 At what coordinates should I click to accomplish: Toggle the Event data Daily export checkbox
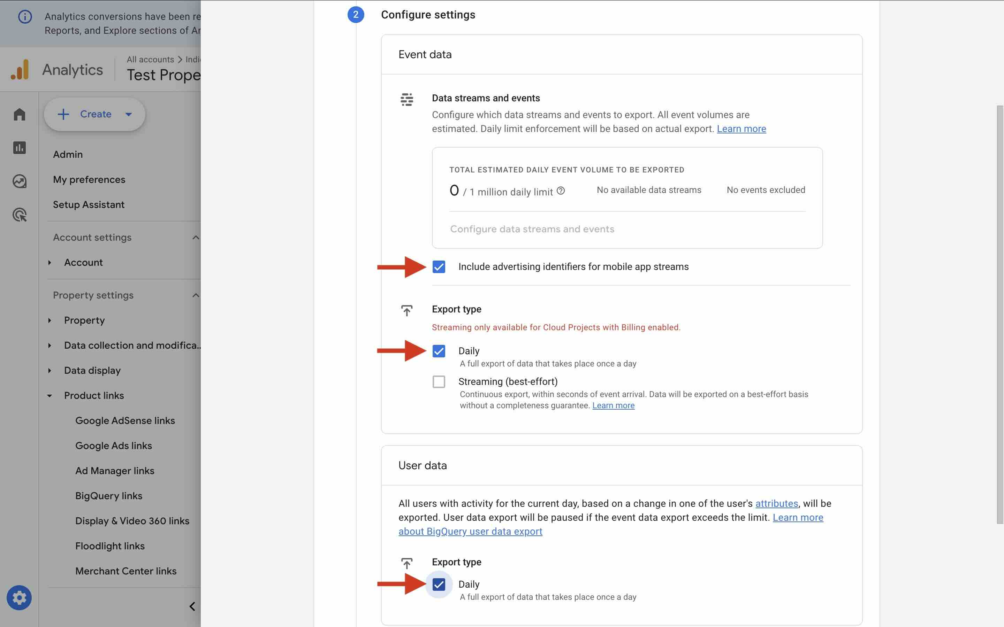439,351
